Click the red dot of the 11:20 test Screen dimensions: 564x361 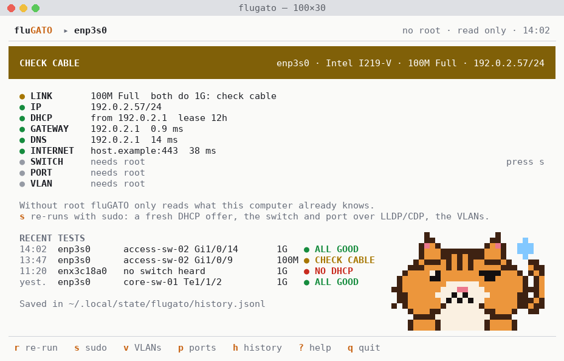pos(306,272)
